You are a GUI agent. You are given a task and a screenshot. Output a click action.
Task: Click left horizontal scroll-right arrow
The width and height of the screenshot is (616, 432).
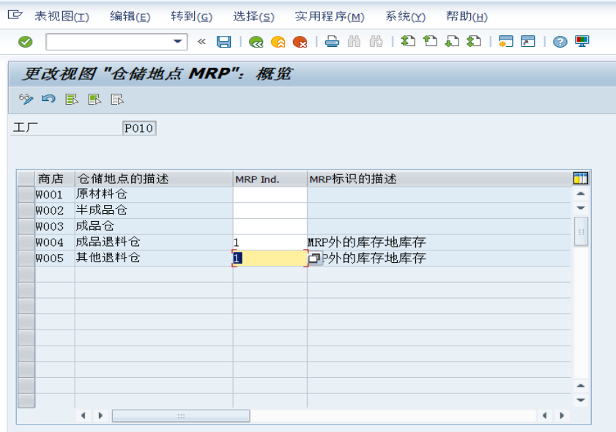click(x=100, y=415)
